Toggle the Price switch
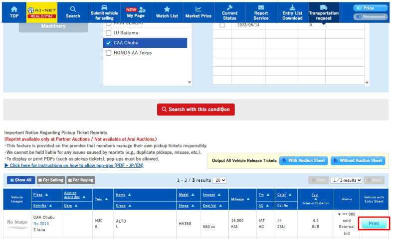The width and height of the screenshot is (393, 239). click(x=371, y=8)
